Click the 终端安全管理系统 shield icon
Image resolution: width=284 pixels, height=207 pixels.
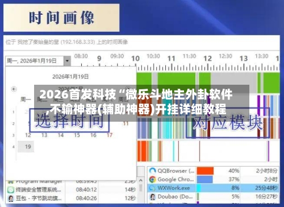tap(11, 189)
